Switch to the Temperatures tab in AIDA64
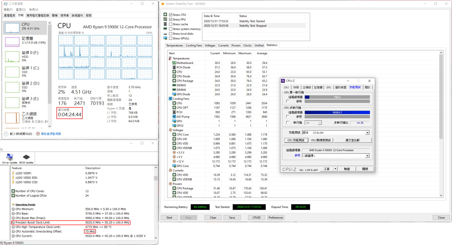The image size is (452, 245). click(x=175, y=45)
